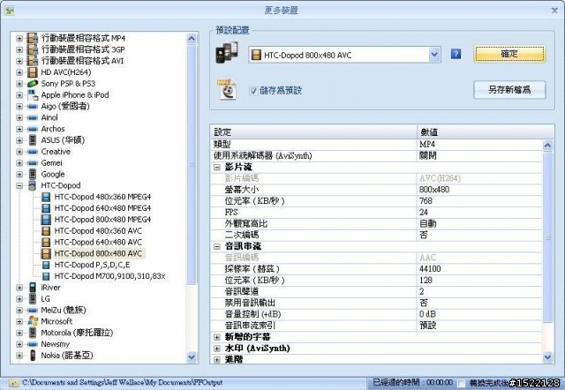Click the 外觀寬高比 value 自動

427,223
